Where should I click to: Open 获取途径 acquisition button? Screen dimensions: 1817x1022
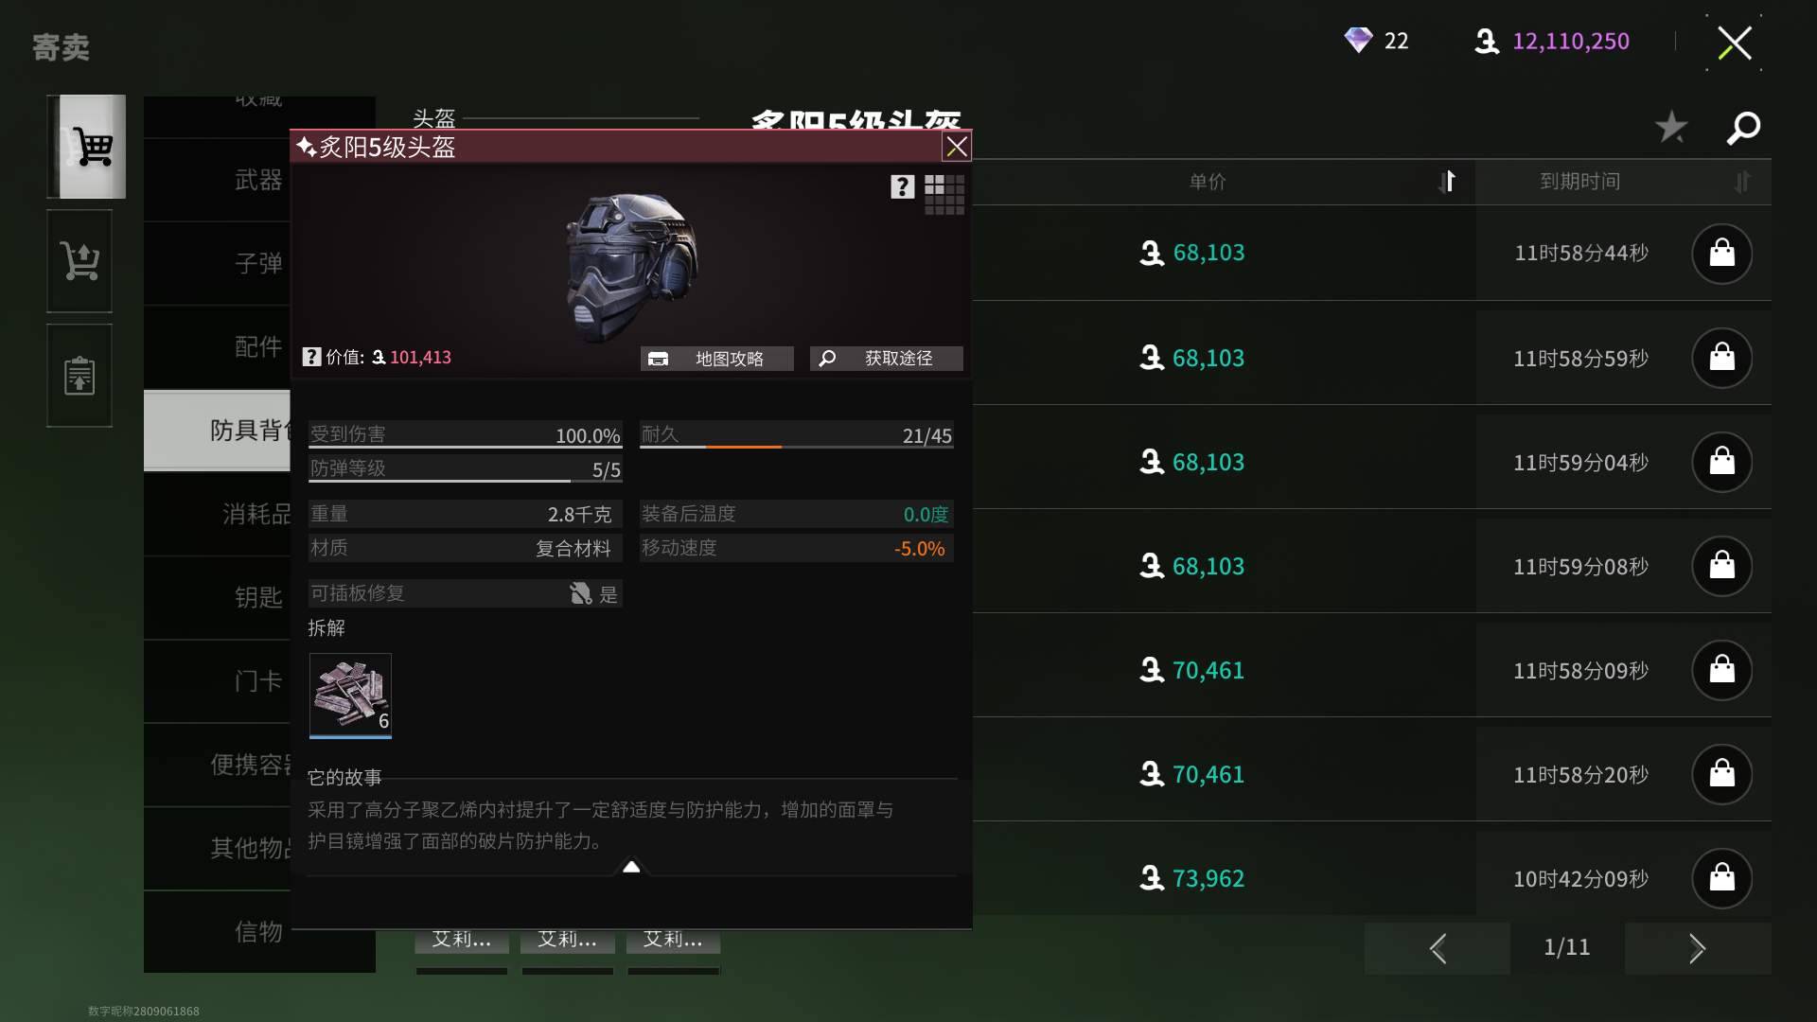887,359
